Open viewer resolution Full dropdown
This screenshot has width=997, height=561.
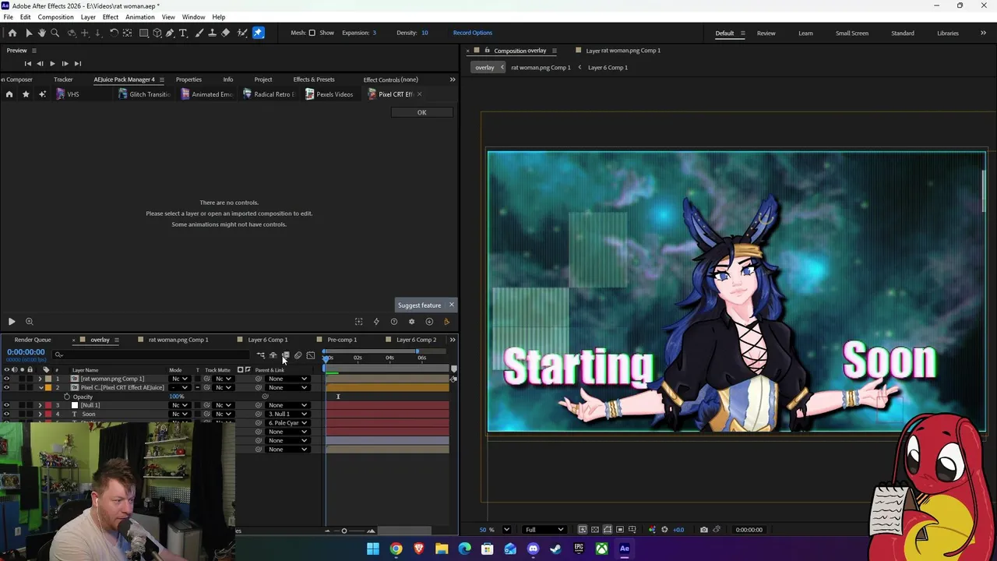coord(544,530)
